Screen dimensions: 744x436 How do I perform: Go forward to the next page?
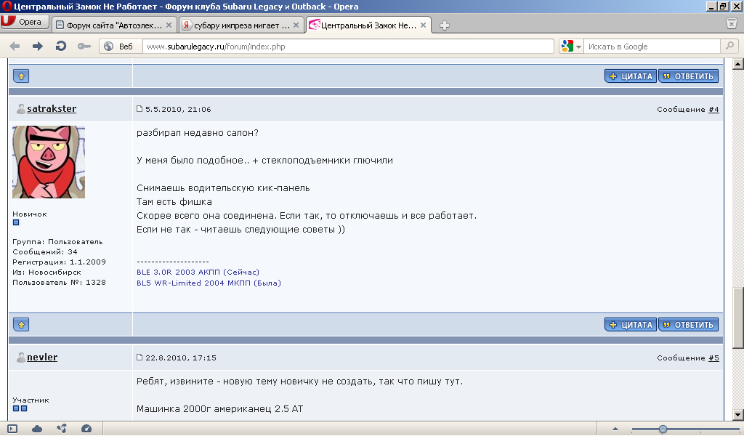[38, 46]
